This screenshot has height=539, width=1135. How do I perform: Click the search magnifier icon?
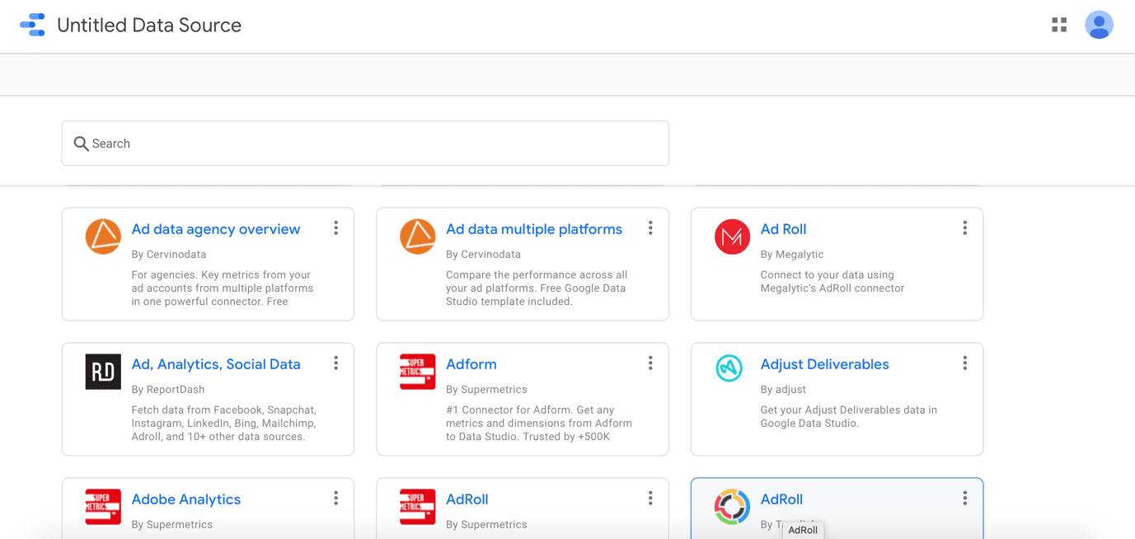[81, 143]
